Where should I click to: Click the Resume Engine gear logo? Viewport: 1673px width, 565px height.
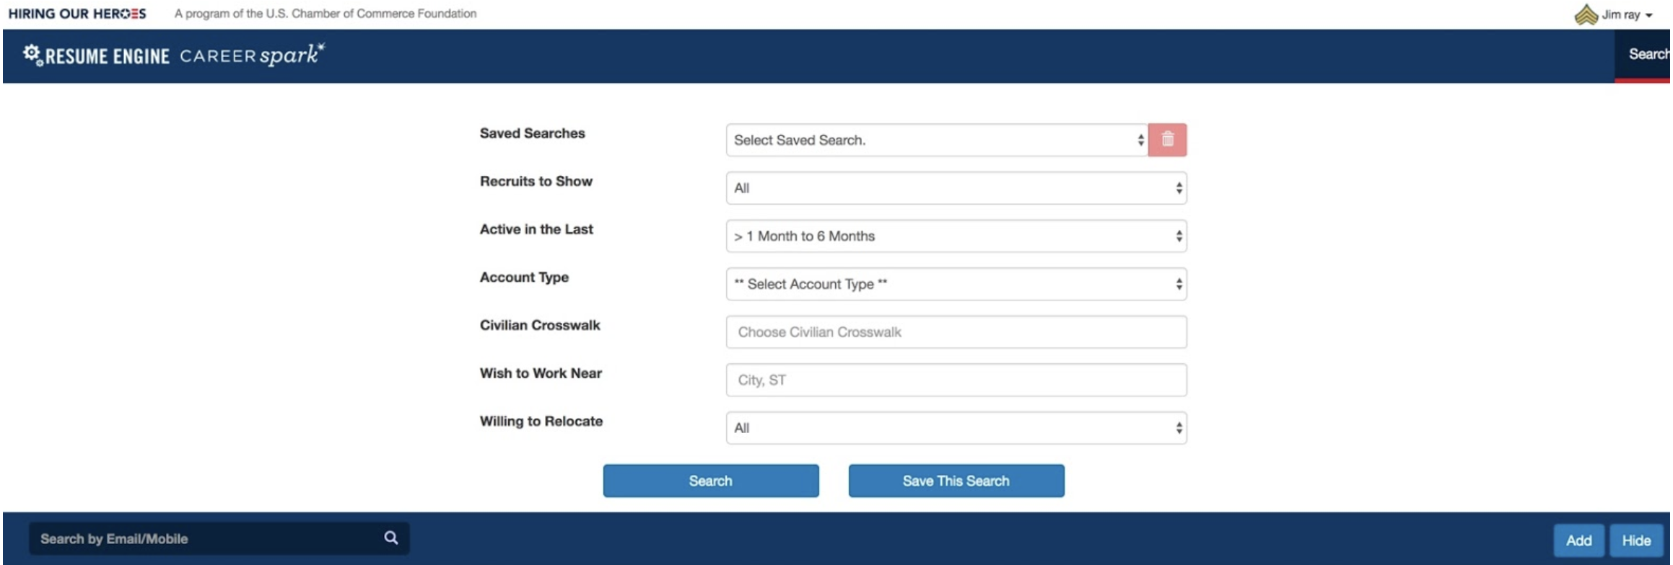96,55
